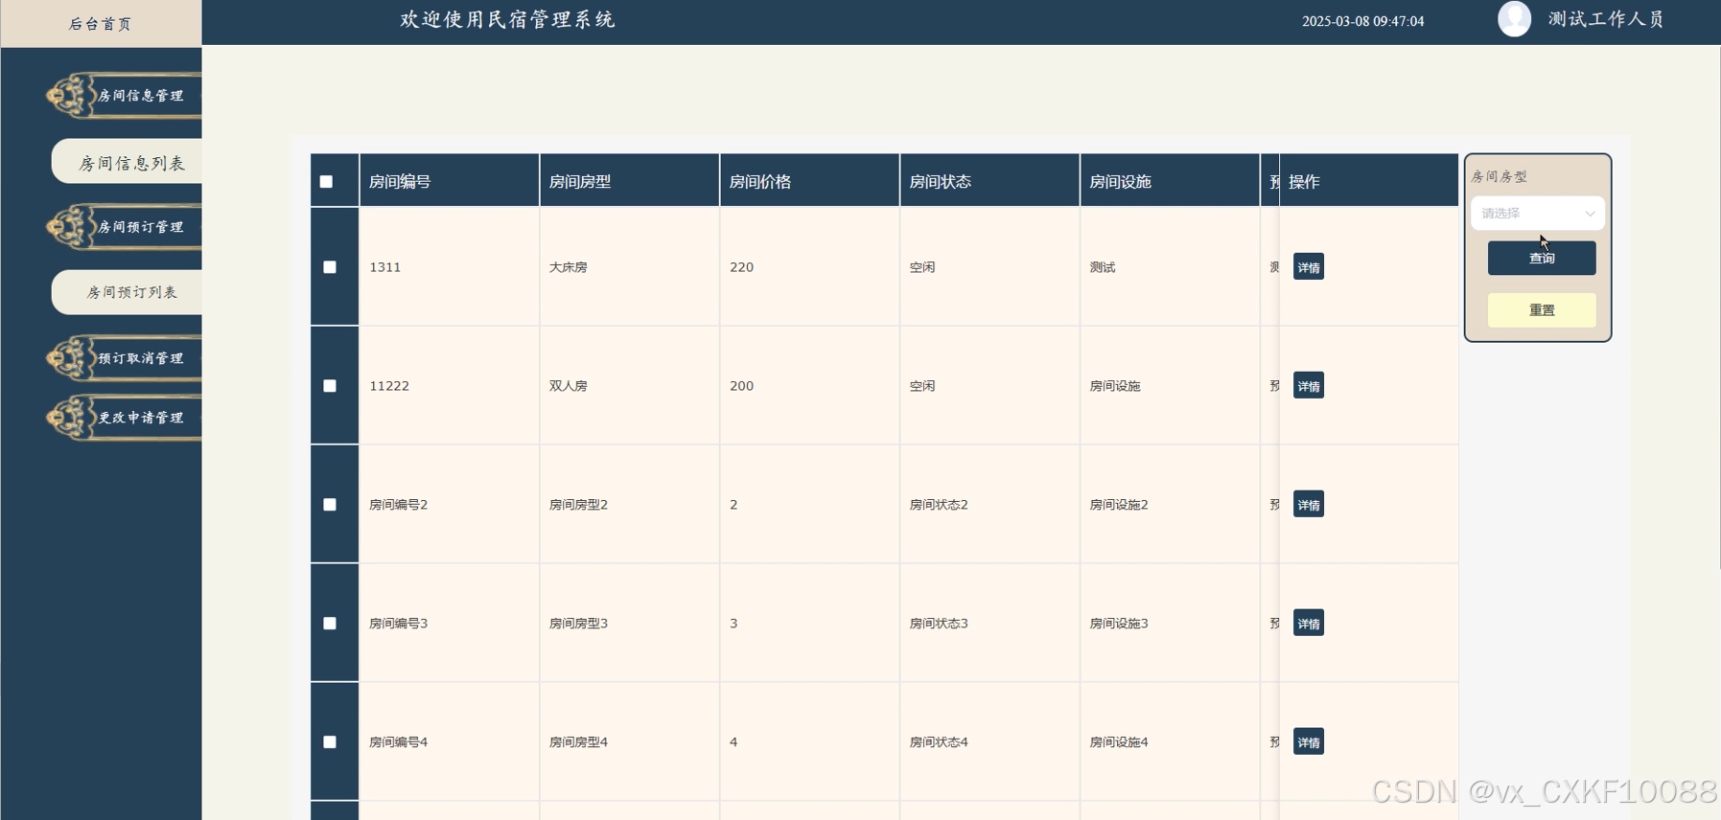Image resolution: width=1721 pixels, height=820 pixels.
Task: Click the 查询 search button
Action: pos(1542,258)
